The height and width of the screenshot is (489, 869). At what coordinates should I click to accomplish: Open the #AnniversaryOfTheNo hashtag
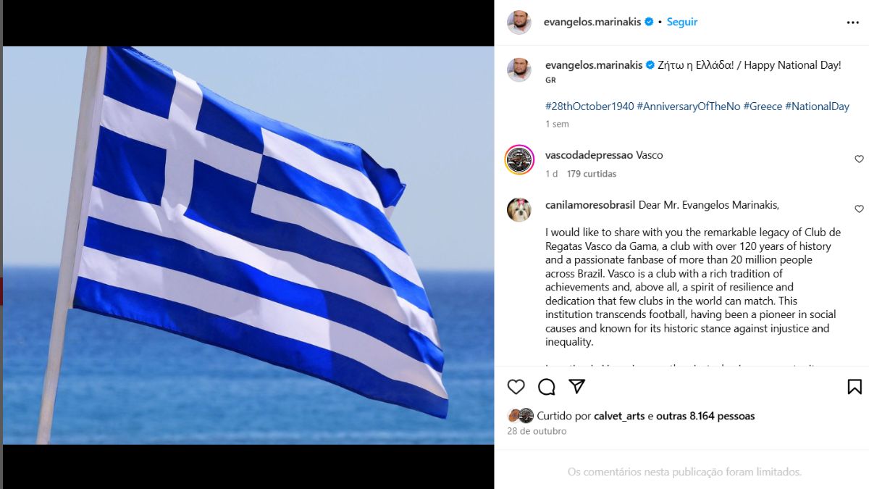[x=689, y=106]
